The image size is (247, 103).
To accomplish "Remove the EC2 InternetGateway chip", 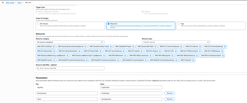I will 225,47.
